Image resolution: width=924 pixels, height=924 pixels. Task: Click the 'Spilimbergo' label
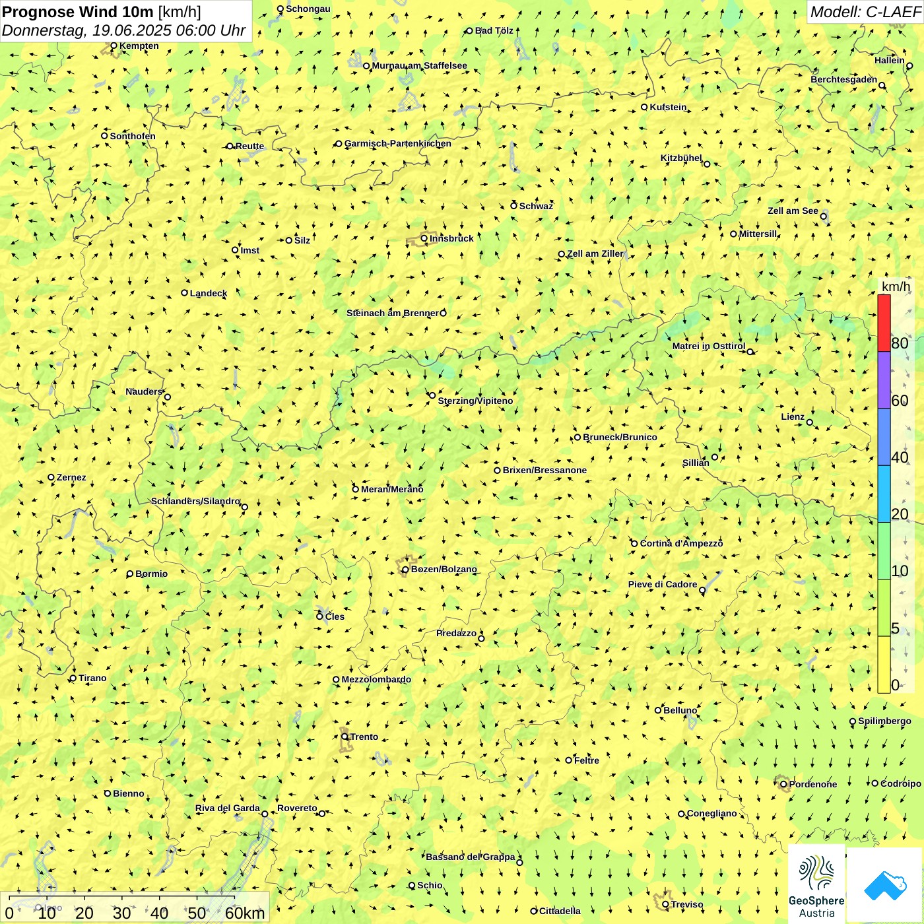point(885,721)
